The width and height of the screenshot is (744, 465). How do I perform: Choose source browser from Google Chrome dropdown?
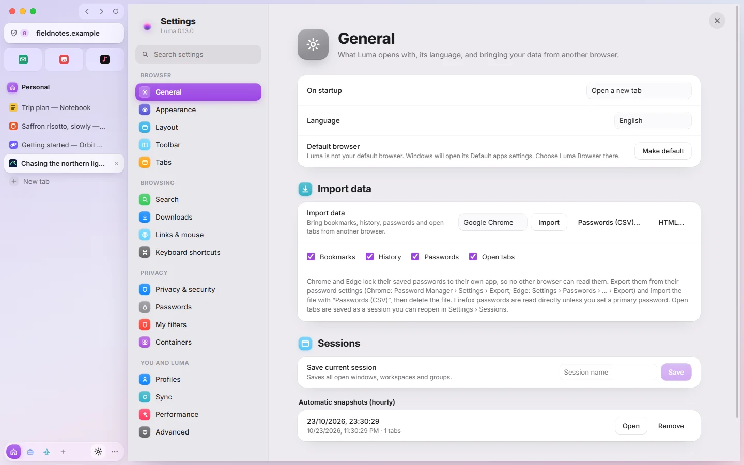click(493, 222)
